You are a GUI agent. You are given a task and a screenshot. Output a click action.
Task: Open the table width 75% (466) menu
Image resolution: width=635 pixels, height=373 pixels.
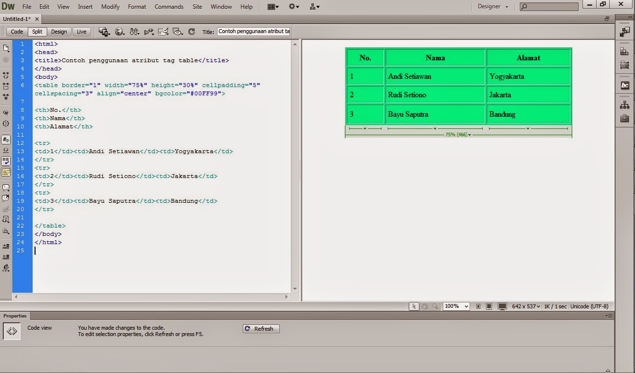click(458, 135)
